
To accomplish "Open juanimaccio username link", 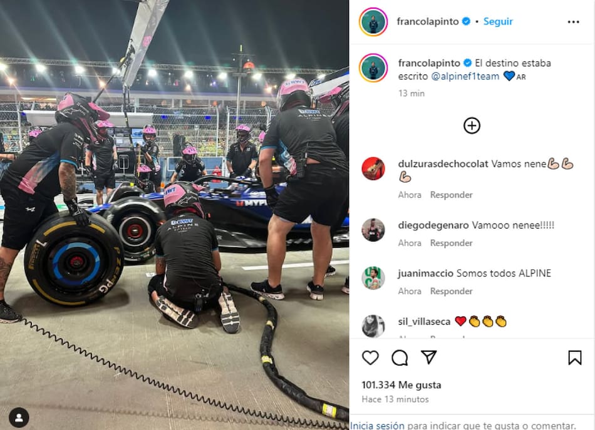I will tap(425, 274).
